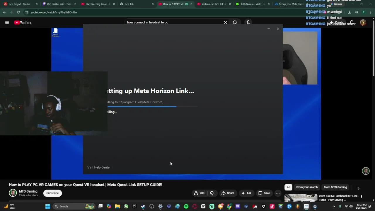Open options for the Kia K4 video

(x=361, y=197)
